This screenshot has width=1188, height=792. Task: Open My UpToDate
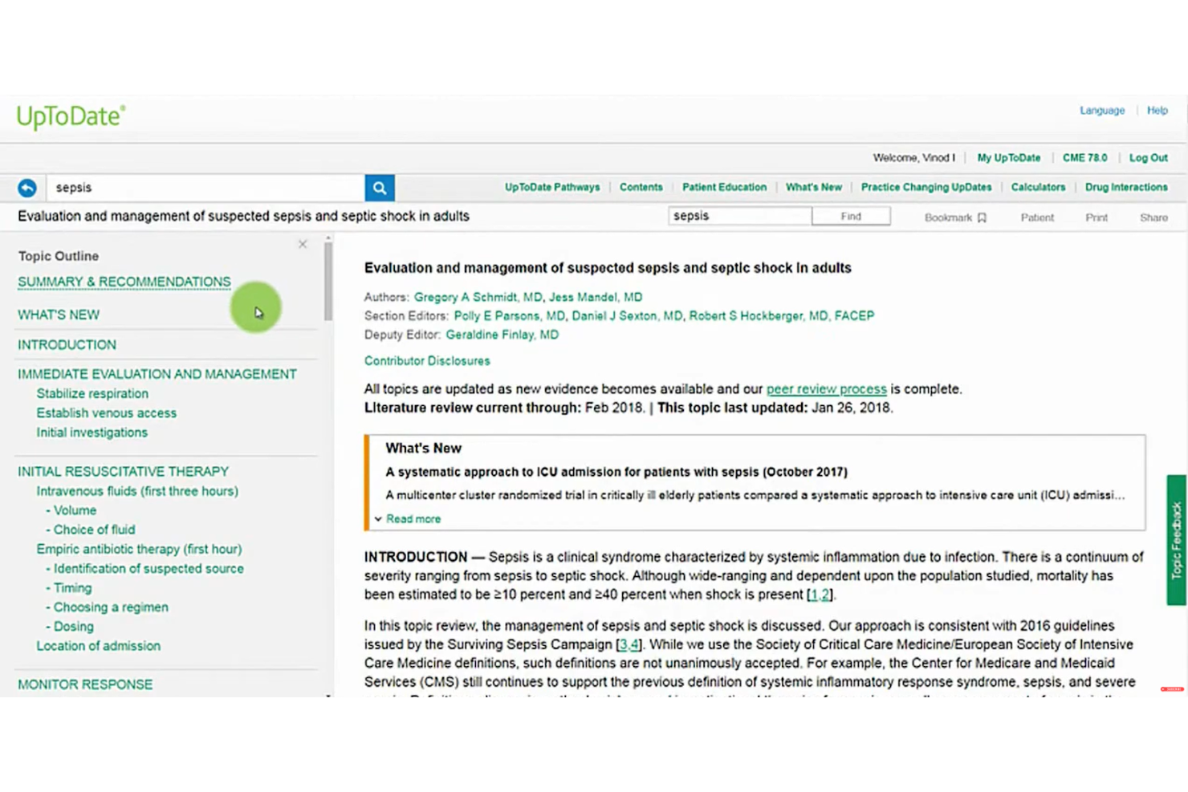point(1009,158)
